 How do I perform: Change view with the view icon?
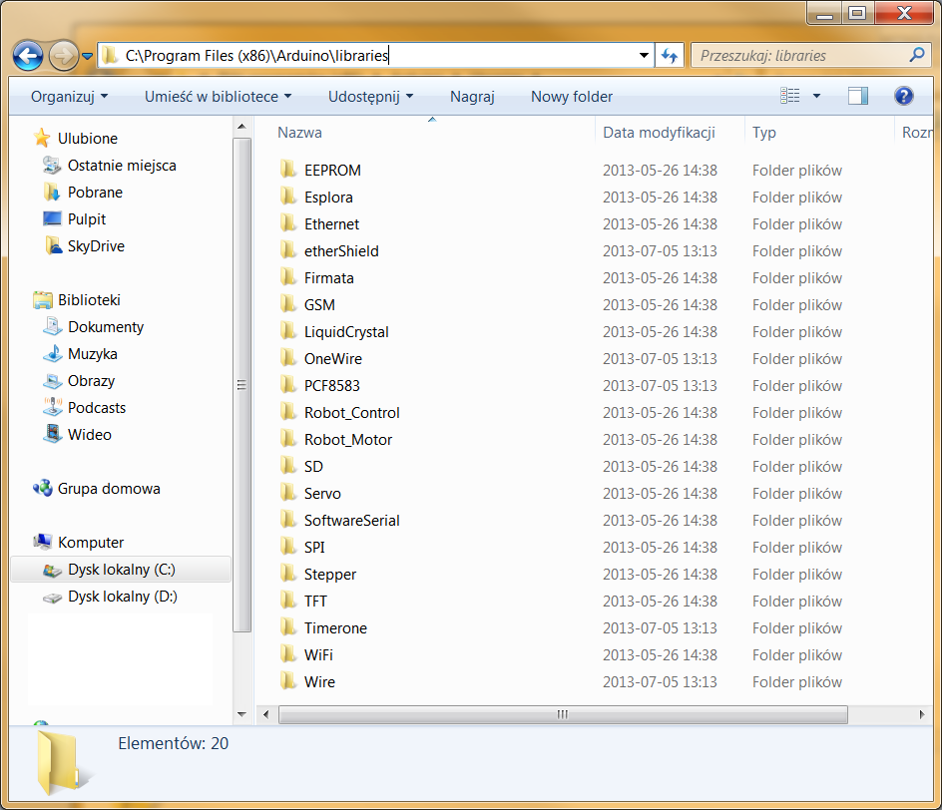coord(790,96)
